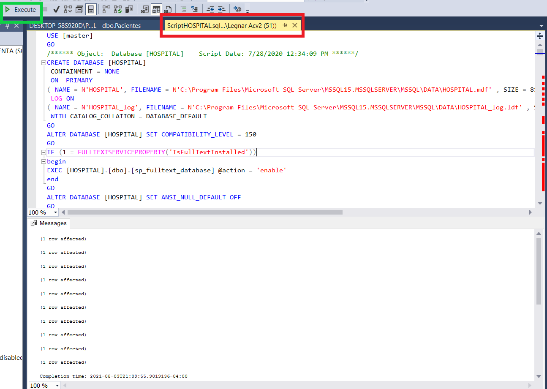This screenshot has width=547, height=389.
Task: Collapse the IF FULLTEXTSERVICEPROPERTY code block
Action: tap(44, 152)
